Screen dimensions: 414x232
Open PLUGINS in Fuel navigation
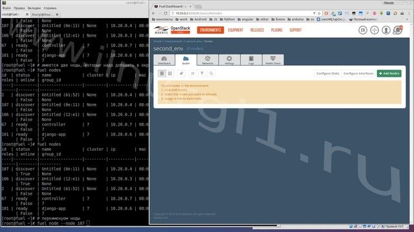click(277, 30)
